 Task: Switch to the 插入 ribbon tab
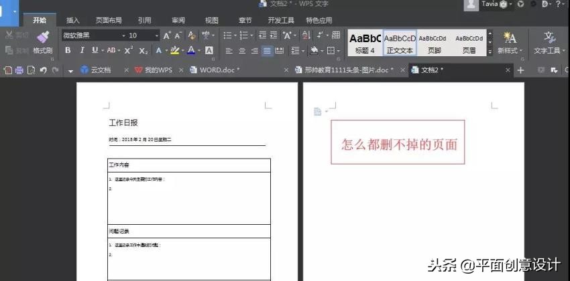[72, 20]
